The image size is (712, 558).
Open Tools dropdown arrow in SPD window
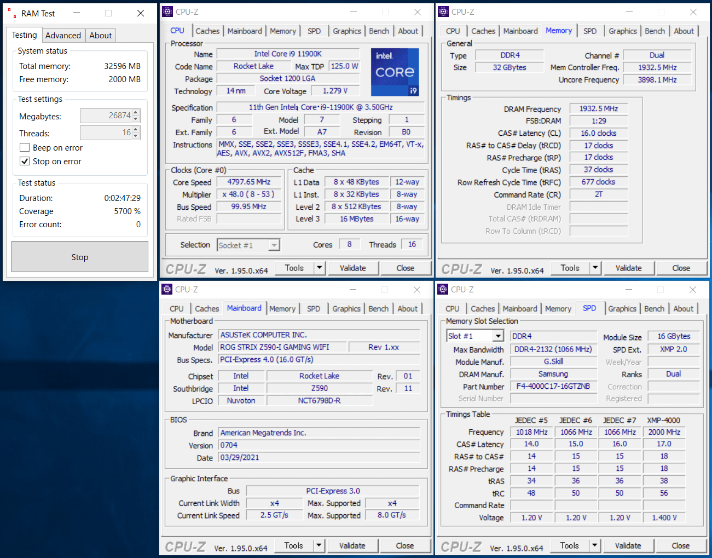pyautogui.click(x=594, y=545)
